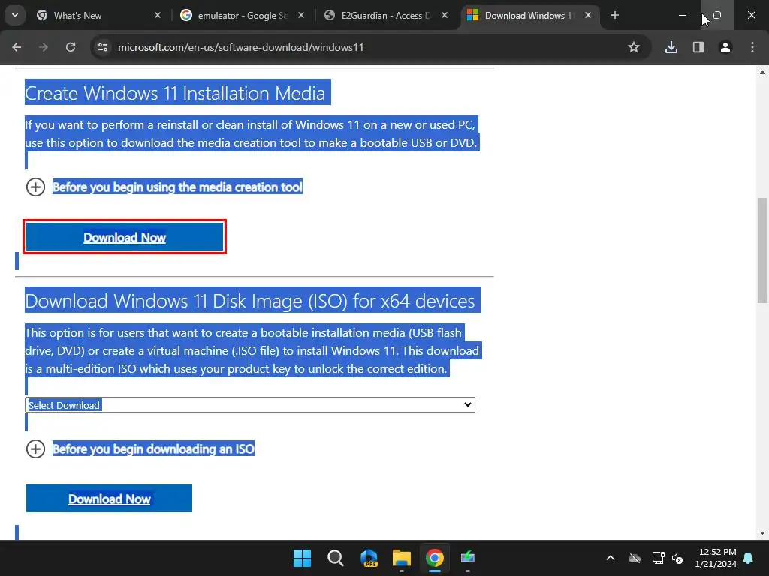
Task: Add a new tab with plus button
Action: tap(615, 15)
